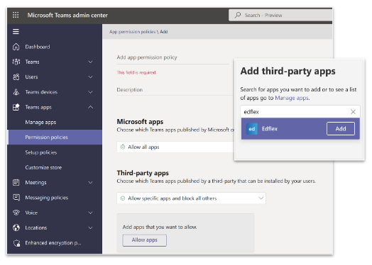Select the Edflex search result
The image size is (372, 265).
[x=300, y=128]
